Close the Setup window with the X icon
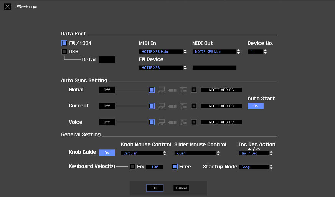The width and height of the screenshot is (335, 197). click(x=8, y=7)
